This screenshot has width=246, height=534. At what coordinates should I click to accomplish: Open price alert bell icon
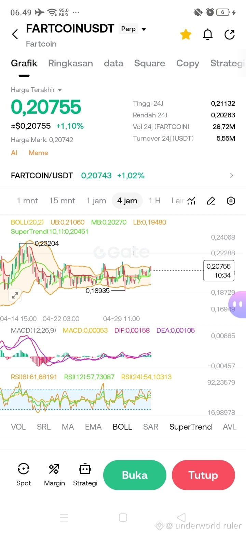coord(208,34)
